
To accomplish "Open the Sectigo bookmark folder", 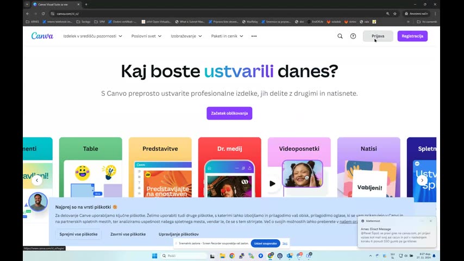I will [84, 22].
